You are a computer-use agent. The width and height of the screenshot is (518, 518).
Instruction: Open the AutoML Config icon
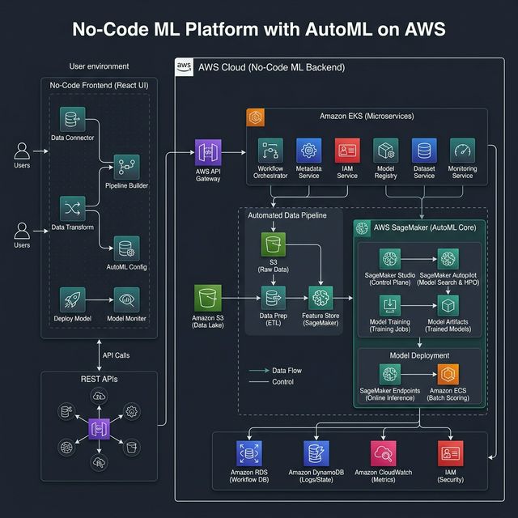coord(126,248)
